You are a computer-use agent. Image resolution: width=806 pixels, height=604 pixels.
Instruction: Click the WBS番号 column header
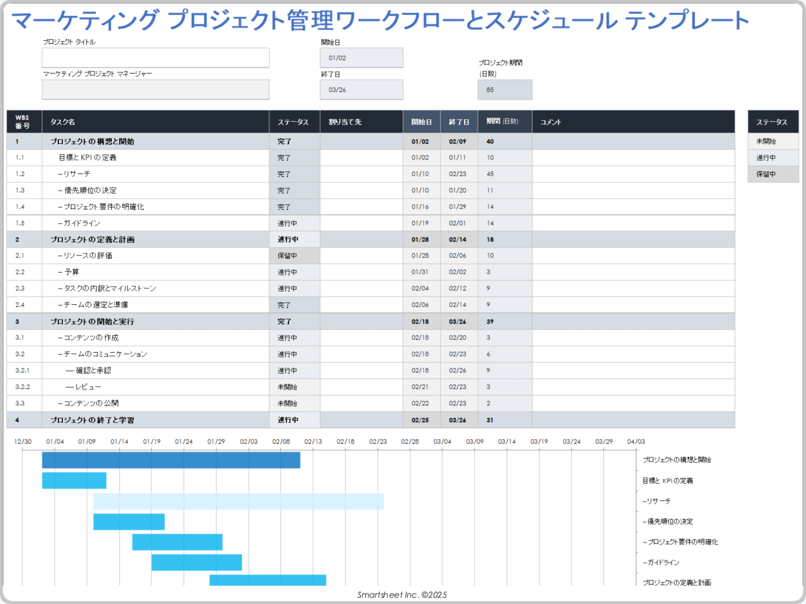pyautogui.click(x=24, y=122)
